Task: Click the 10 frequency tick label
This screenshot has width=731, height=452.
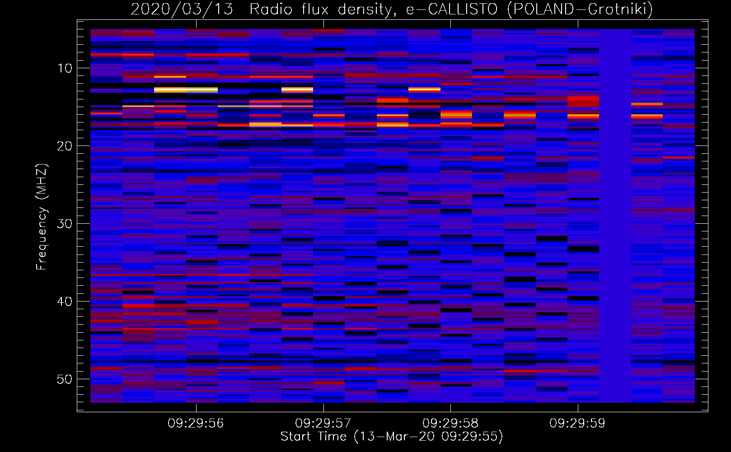Action: (65, 68)
